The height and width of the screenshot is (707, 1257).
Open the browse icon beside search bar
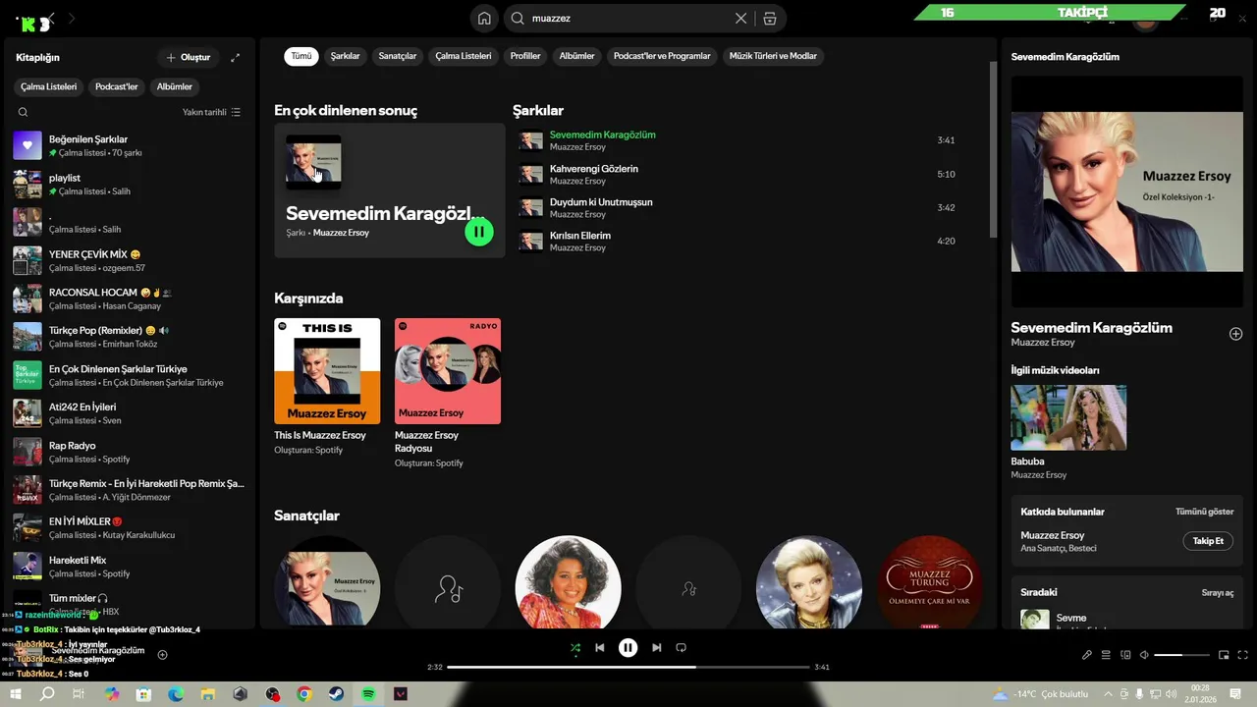[x=770, y=18]
